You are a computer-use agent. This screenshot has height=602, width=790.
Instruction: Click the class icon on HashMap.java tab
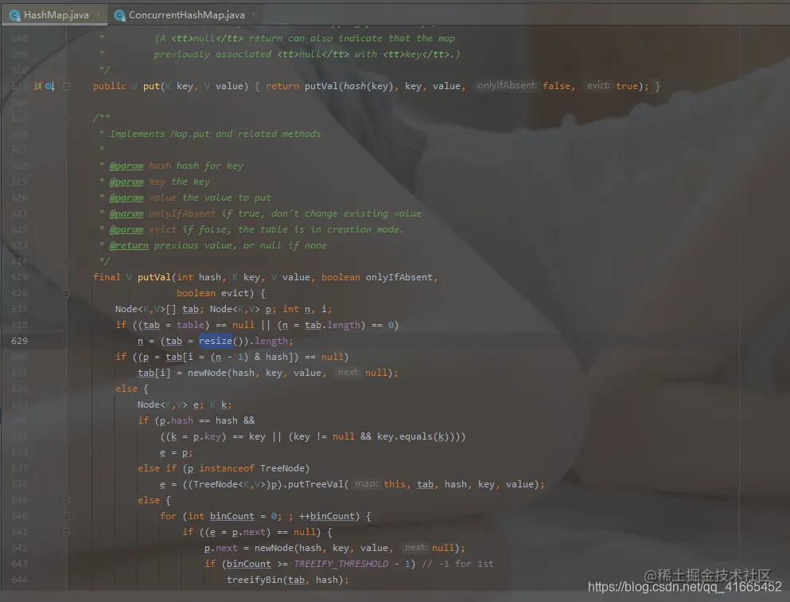14,15
